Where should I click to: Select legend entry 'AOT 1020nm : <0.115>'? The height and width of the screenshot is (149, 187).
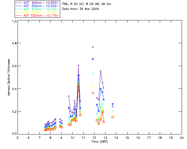coord(41,15)
